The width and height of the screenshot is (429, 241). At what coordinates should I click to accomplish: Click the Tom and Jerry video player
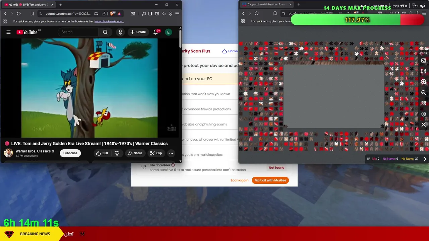[89, 88]
